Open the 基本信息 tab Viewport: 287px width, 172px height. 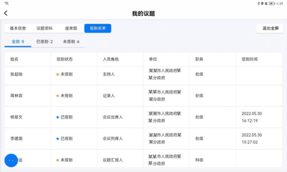[18, 28]
